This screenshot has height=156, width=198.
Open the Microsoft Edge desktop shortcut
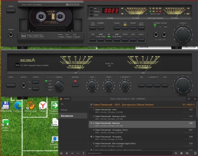(x=18, y=107)
